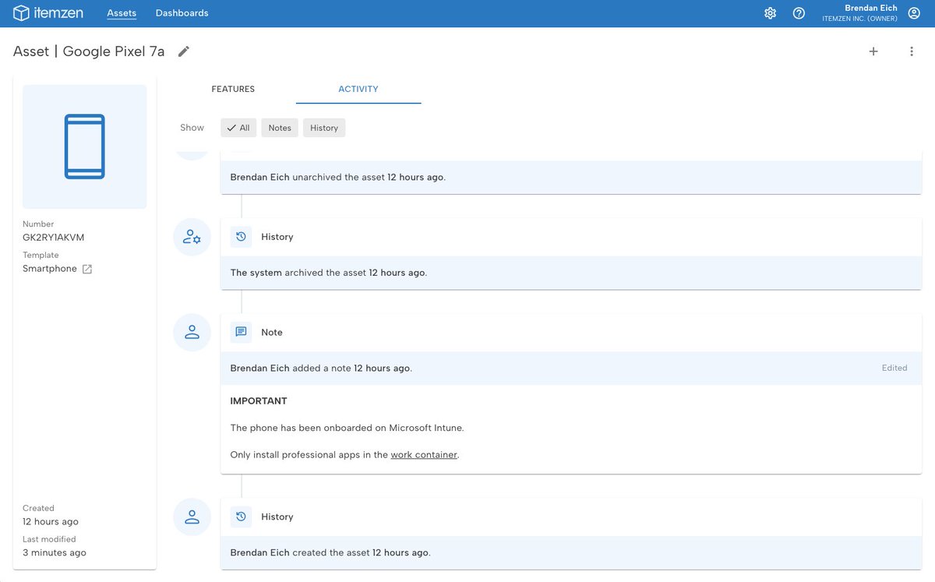
Task: Click history clock icon on archived entry
Action: [242, 237]
